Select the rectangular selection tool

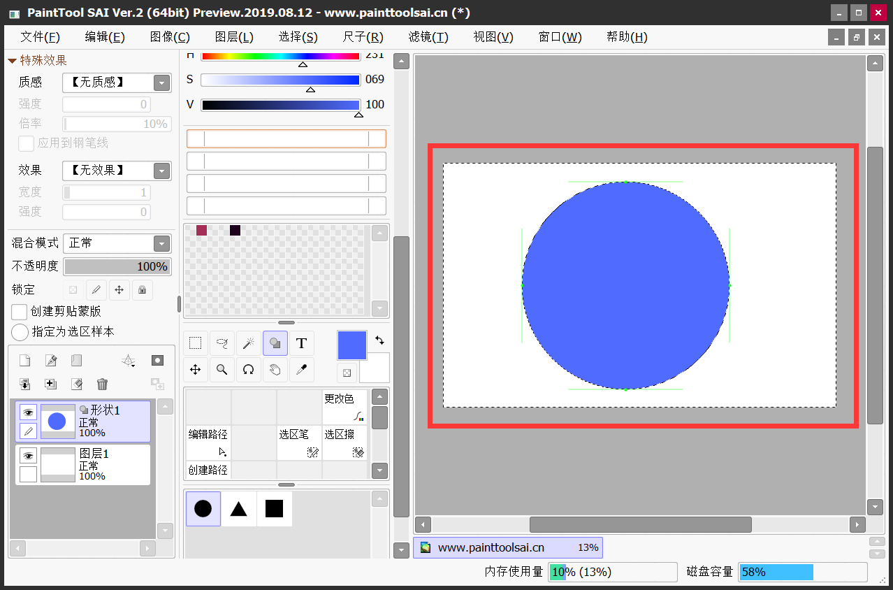196,343
